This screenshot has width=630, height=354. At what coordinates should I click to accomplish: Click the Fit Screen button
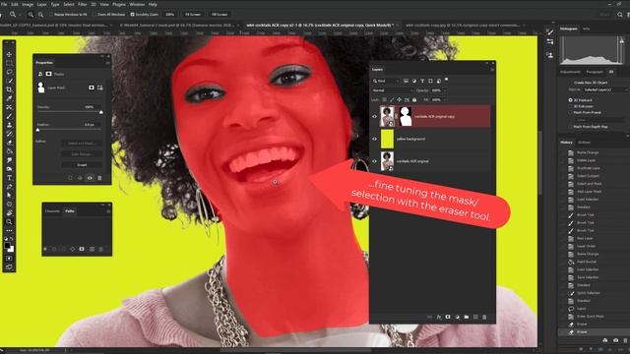click(193, 15)
